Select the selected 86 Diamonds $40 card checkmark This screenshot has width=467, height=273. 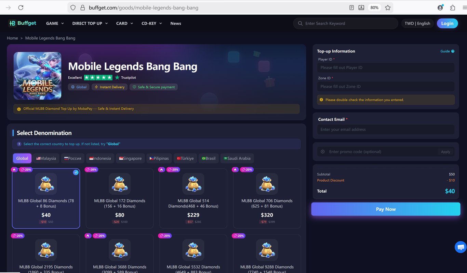[x=76, y=172]
